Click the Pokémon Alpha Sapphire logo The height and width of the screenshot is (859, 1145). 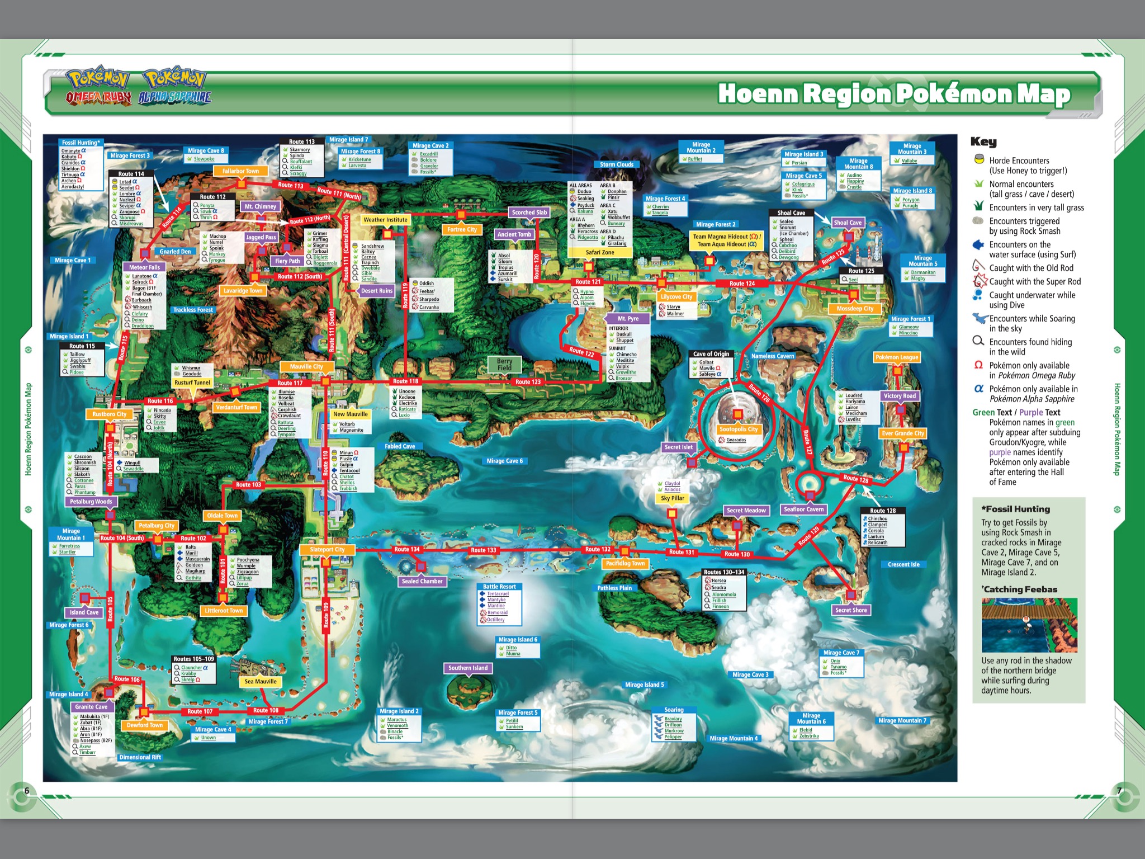click(x=175, y=87)
